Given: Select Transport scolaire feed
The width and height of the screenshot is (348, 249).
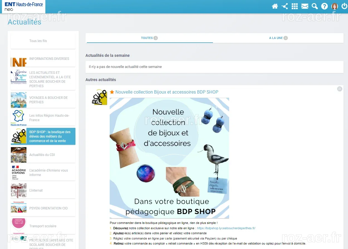Looking at the screenshot, I should click(x=43, y=226).
